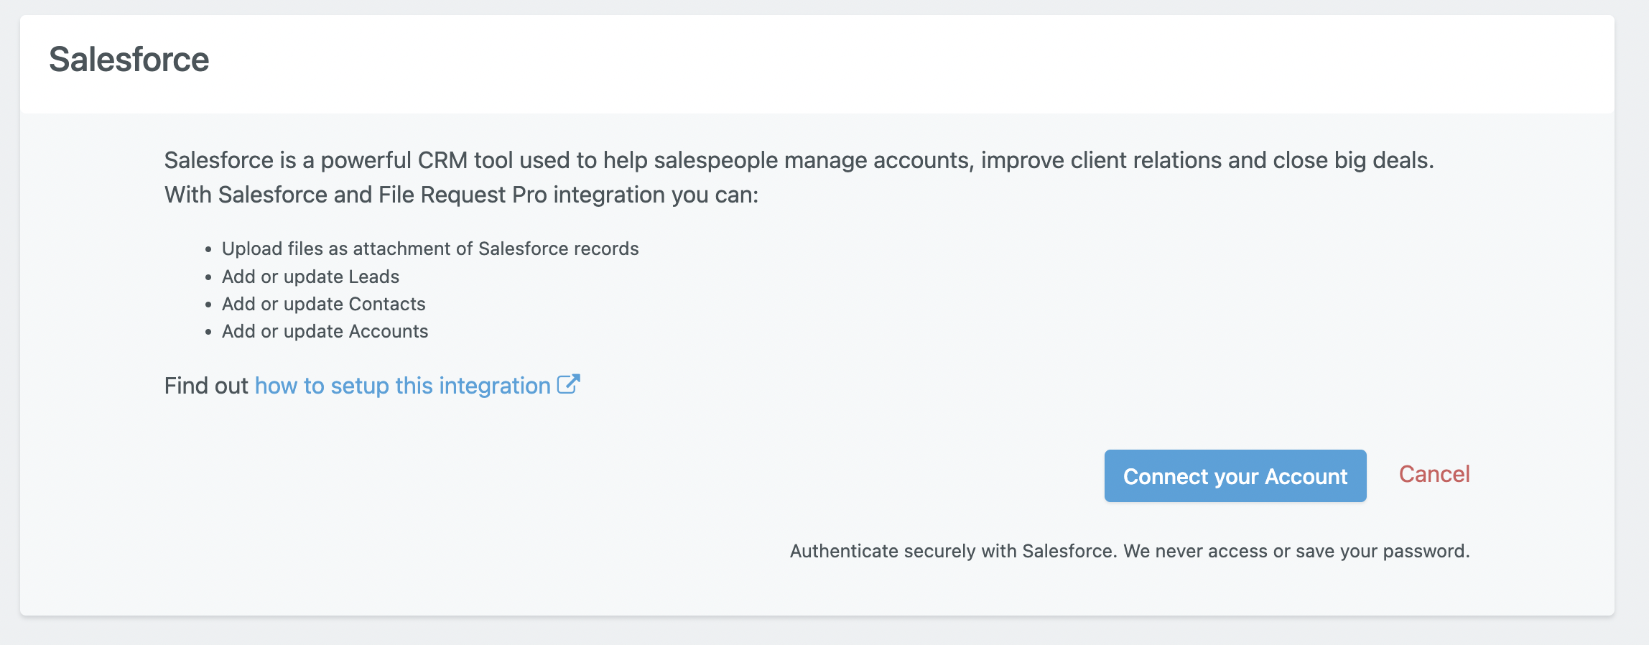Viewport: 1649px width, 645px height.
Task: Click the 'Add or update Contacts' bullet
Action: coord(324,304)
